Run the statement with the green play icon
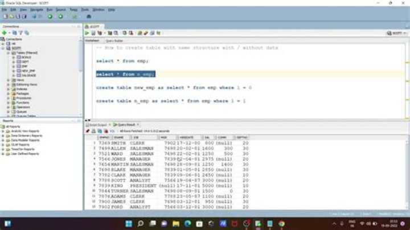Screen dimensions: 410x230 point(88,33)
